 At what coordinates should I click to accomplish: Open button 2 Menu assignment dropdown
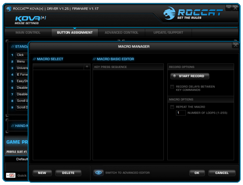point(22,62)
